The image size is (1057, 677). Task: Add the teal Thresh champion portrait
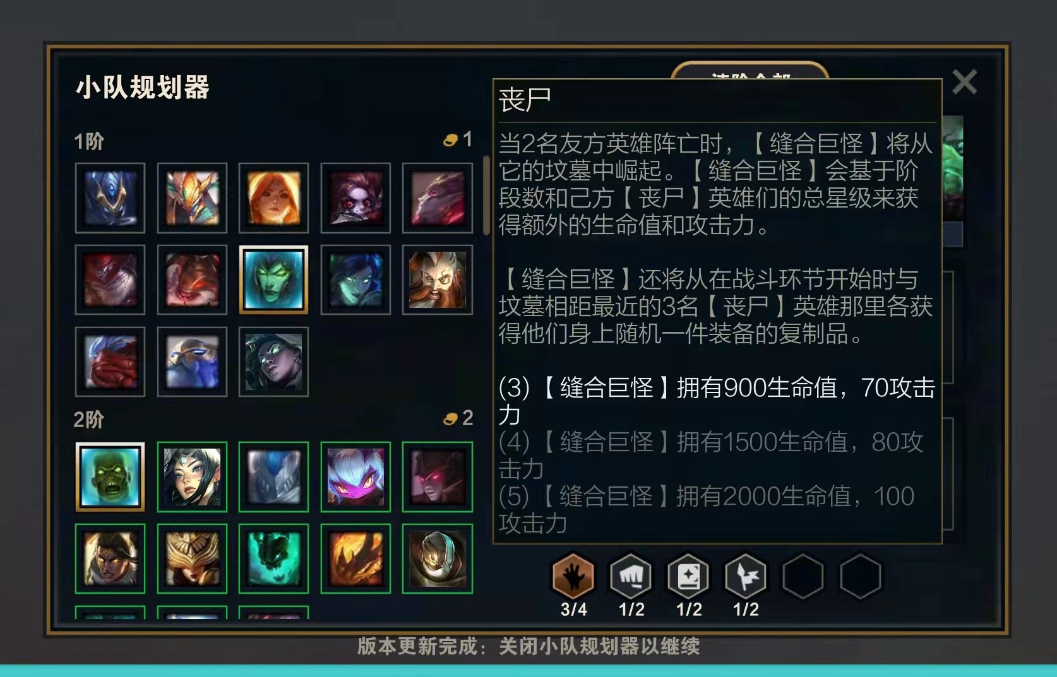coord(273,558)
